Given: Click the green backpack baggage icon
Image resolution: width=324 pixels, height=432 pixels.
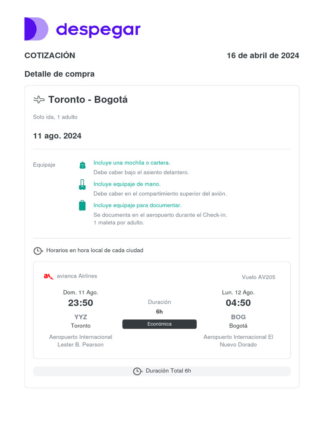Looking at the screenshot, I should 82,165.
